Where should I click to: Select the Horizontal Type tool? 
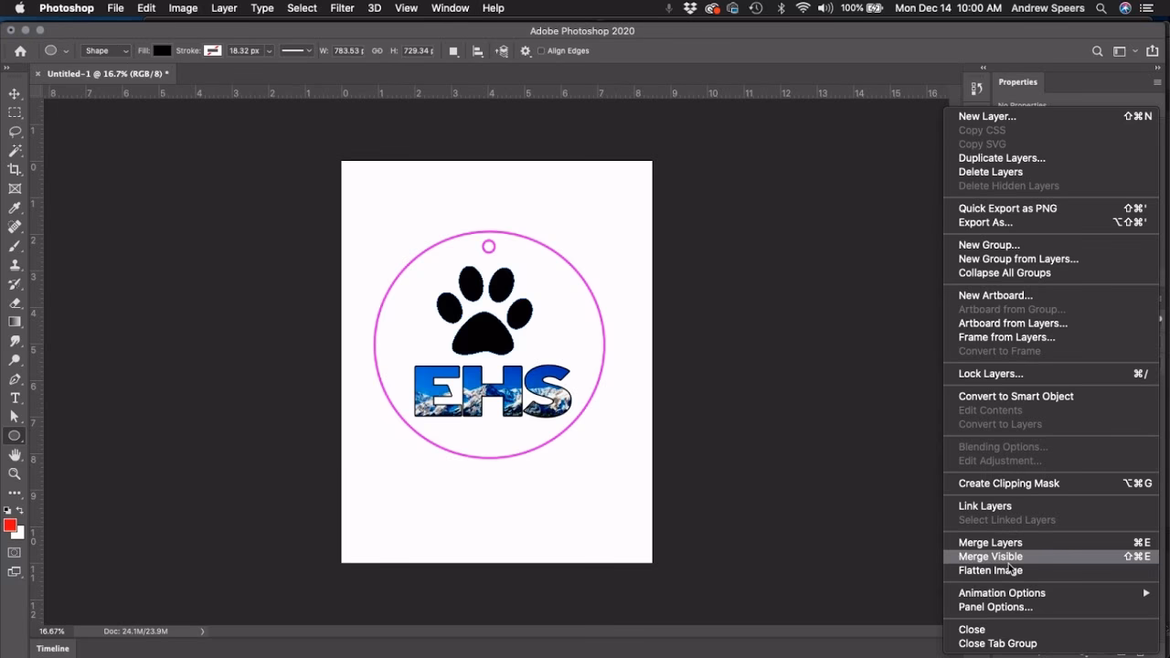point(15,398)
